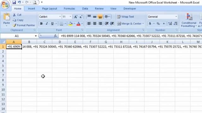Viewport: 202px width, 113px height.
Task: Open Conditional Formatting menu
Action: tap(189, 20)
